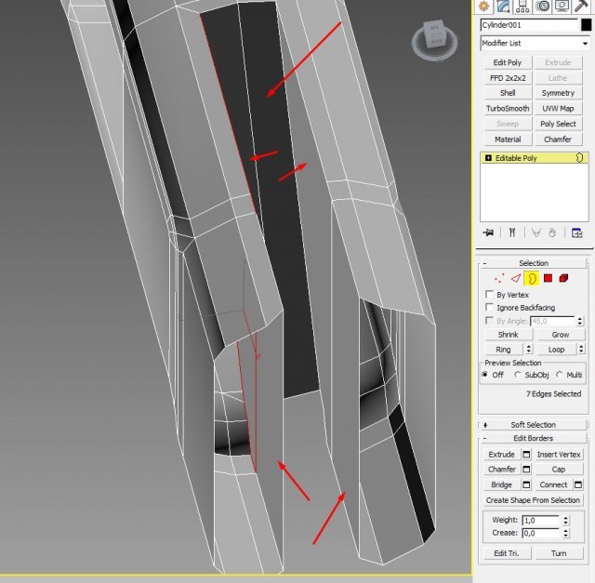The image size is (595, 583).
Task: Click Configure Modifier Sets icon
Action: click(577, 232)
